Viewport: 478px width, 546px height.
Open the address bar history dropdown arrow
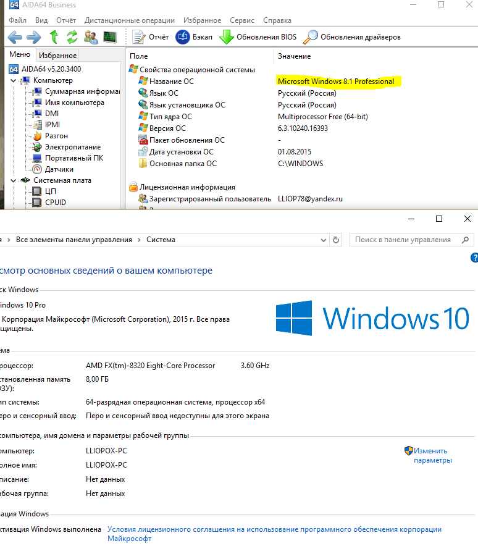(324, 240)
